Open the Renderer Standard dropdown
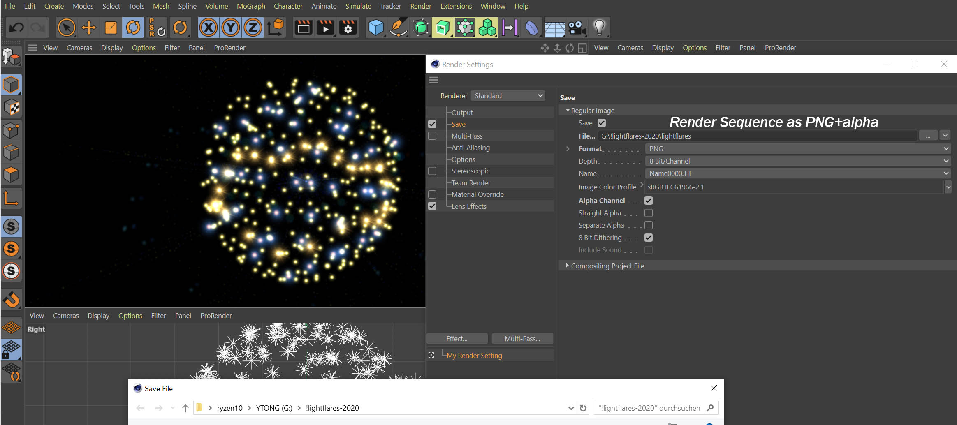The image size is (957, 425). (508, 96)
